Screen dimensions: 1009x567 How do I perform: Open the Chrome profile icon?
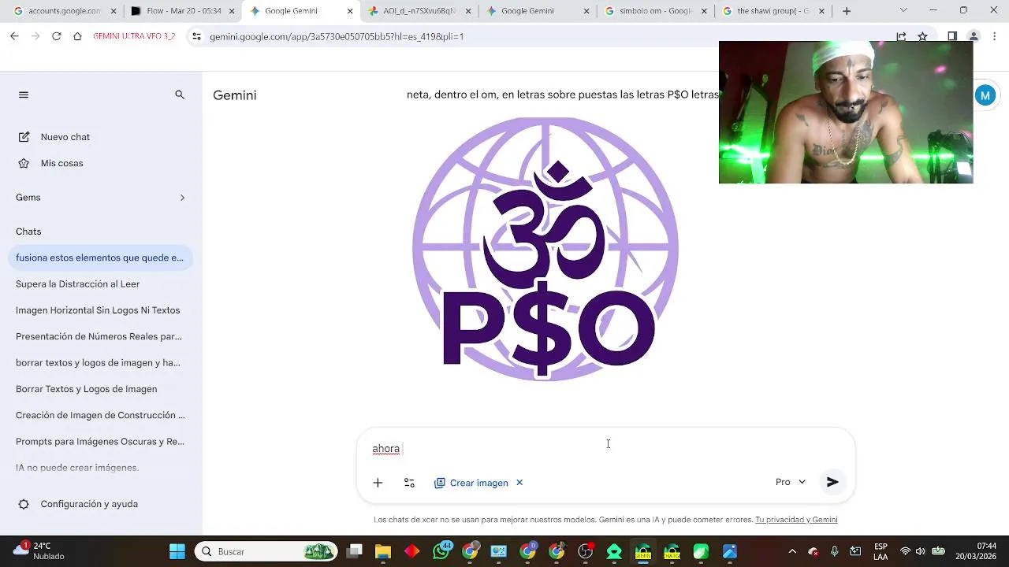pyautogui.click(x=974, y=36)
